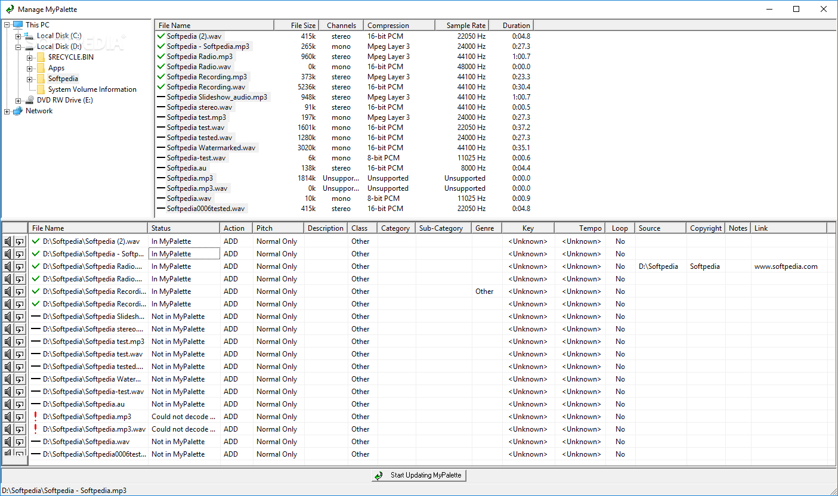Click locate arrow icon for Softpedia test.wav row
This screenshot has width=838, height=496.
pyautogui.click(x=20, y=354)
